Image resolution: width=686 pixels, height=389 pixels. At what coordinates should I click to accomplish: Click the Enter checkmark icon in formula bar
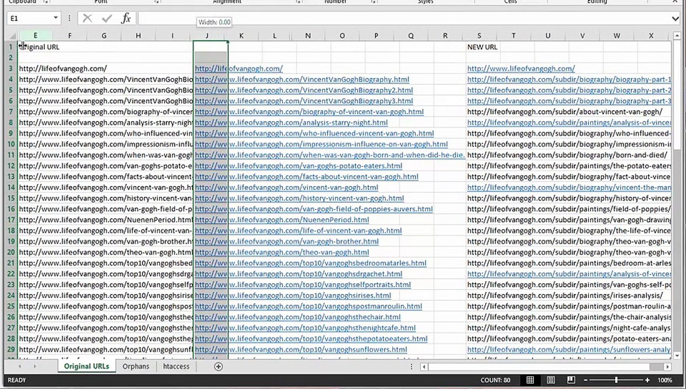tap(106, 18)
